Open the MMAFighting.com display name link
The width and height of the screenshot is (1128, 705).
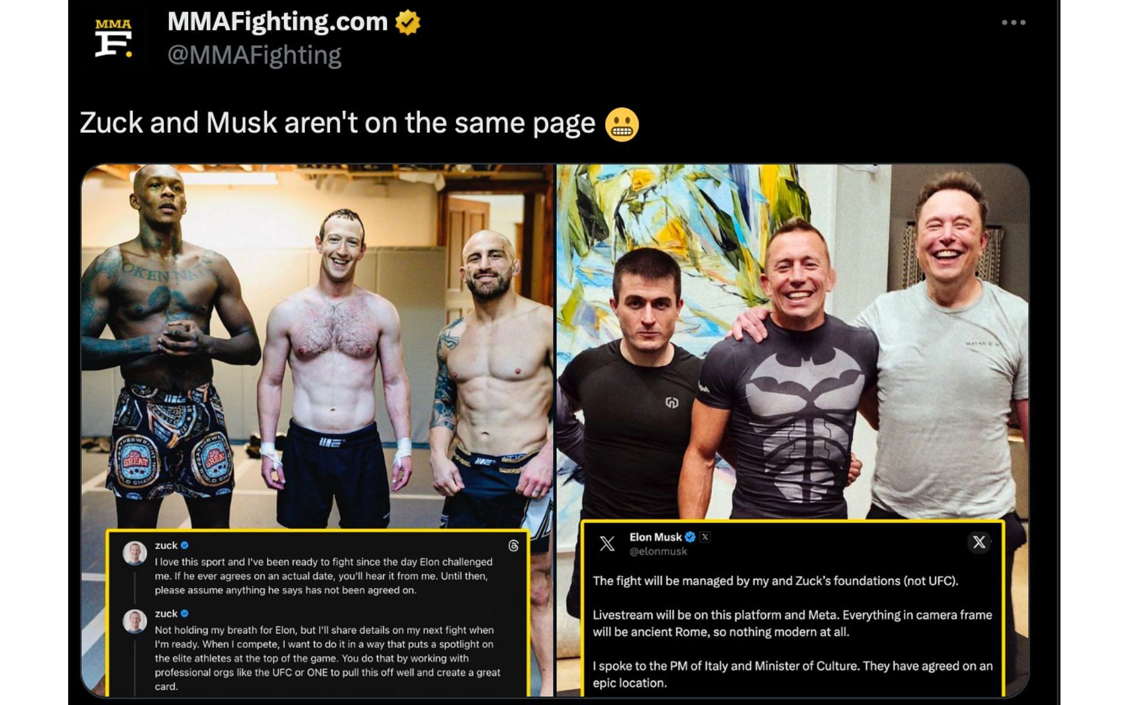click(277, 22)
